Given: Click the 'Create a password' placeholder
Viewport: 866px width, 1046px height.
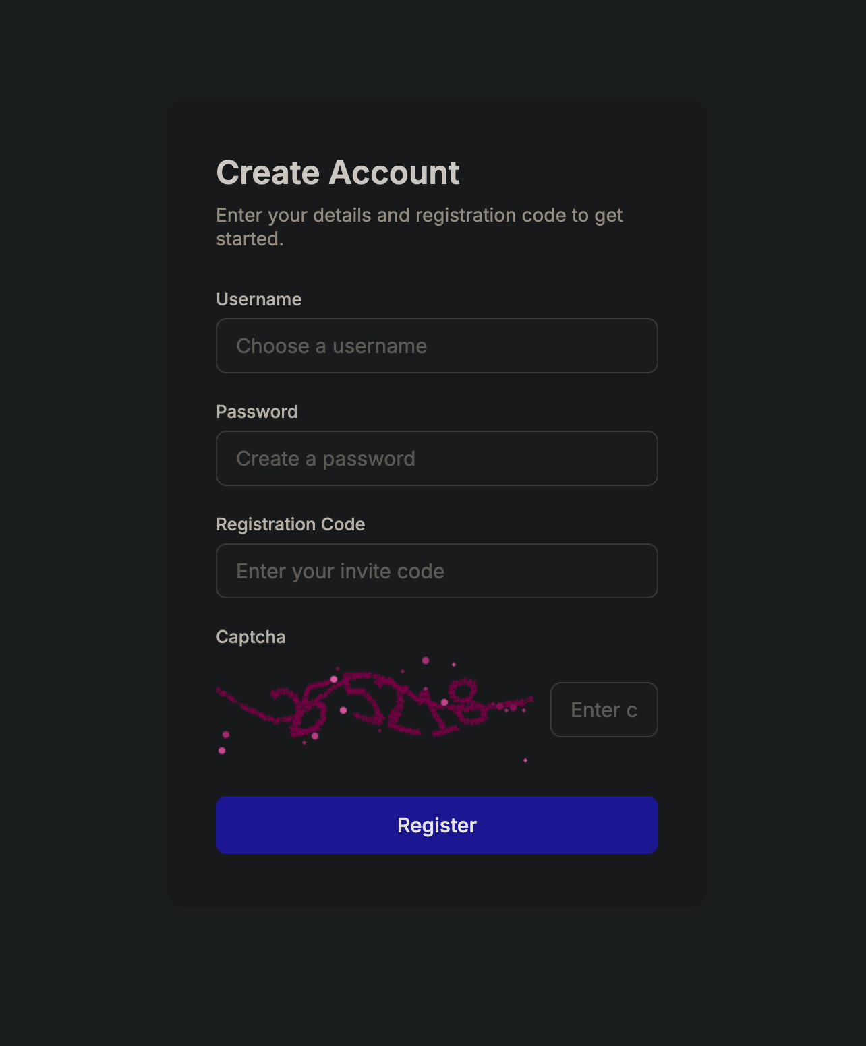Looking at the screenshot, I should pyautogui.click(x=326, y=459).
